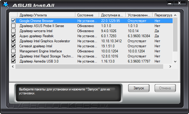The width and height of the screenshot is (189, 114).
Task: Check the Management Engine Interface checkbox
Action: coord(13,51)
